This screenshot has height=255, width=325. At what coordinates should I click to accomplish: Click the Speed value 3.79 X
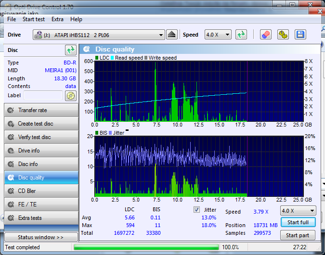pyautogui.click(x=261, y=212)
